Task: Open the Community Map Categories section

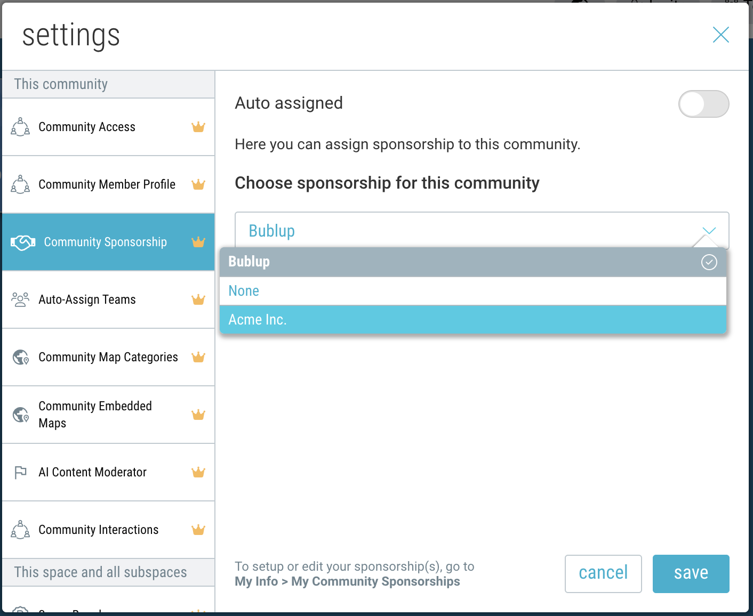Action: point(108,357)
